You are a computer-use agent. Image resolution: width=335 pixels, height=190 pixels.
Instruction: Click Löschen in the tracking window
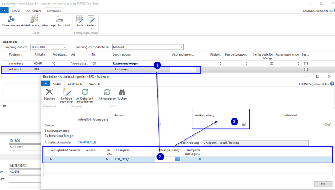click(x=49, y=94)
